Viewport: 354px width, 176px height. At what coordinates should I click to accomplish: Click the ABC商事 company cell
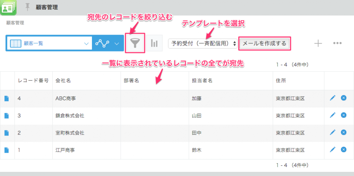click(86, 99)
